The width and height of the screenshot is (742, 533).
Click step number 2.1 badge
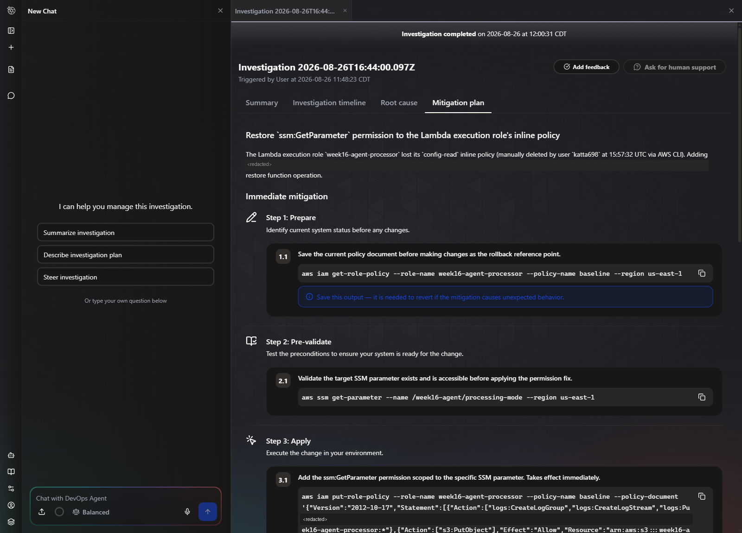coord(283,381)
